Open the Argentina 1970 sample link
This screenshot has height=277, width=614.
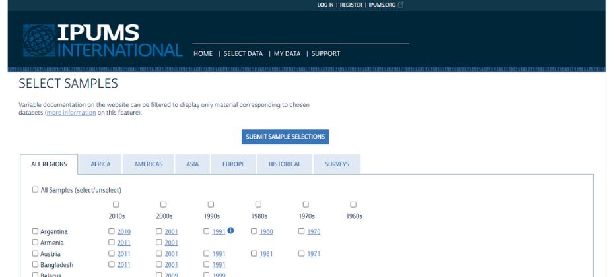click(x=314, y=232)
